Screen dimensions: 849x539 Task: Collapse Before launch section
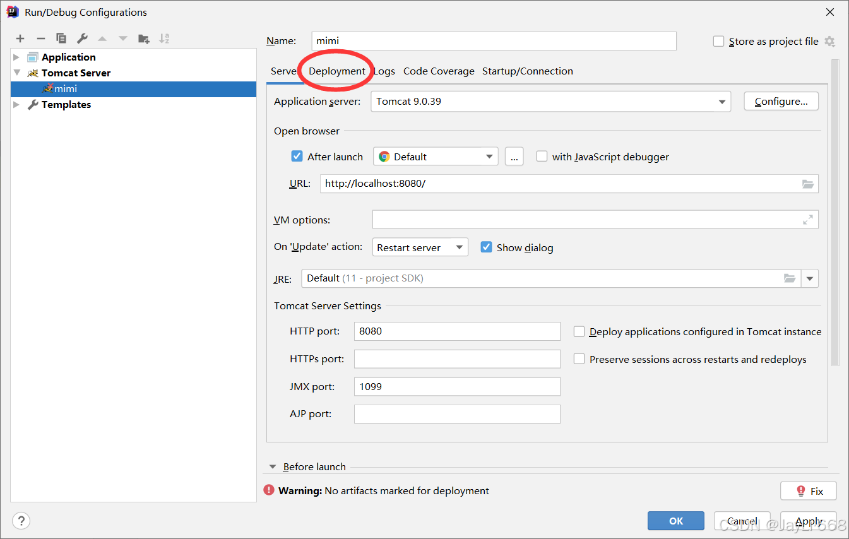click(273, 467)
